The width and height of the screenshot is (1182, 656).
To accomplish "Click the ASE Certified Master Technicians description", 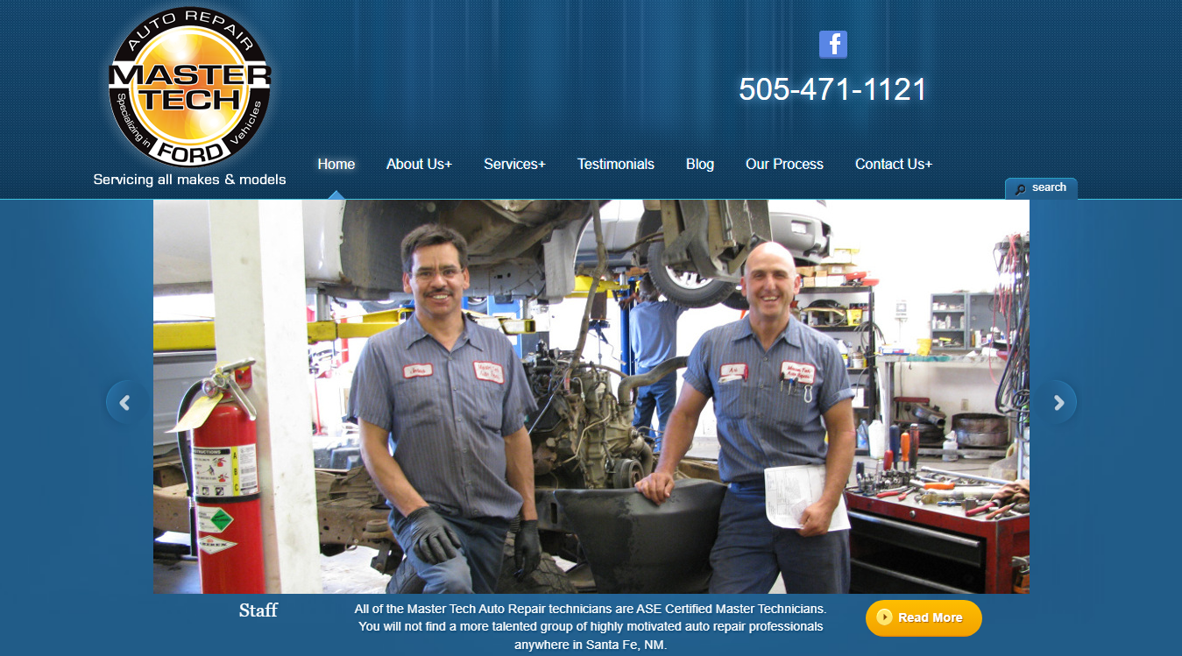I will point(591,626).
